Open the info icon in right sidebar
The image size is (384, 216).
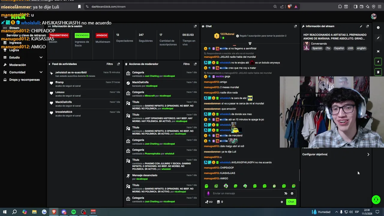(x=378, y=28)
